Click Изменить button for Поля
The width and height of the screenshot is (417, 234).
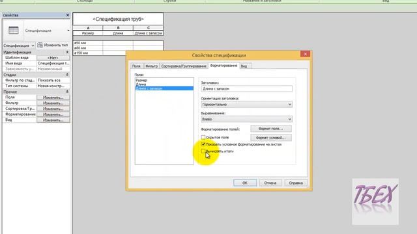click(53, 97)
